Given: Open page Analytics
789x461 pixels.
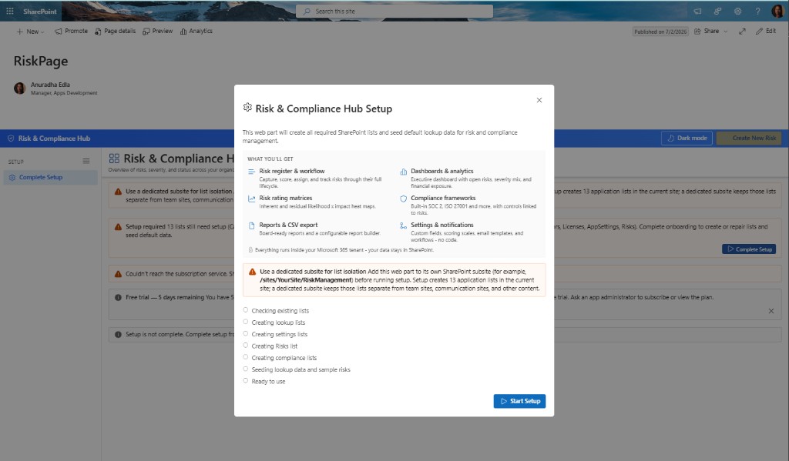Looking at the screenshot, I should point(196,31).
